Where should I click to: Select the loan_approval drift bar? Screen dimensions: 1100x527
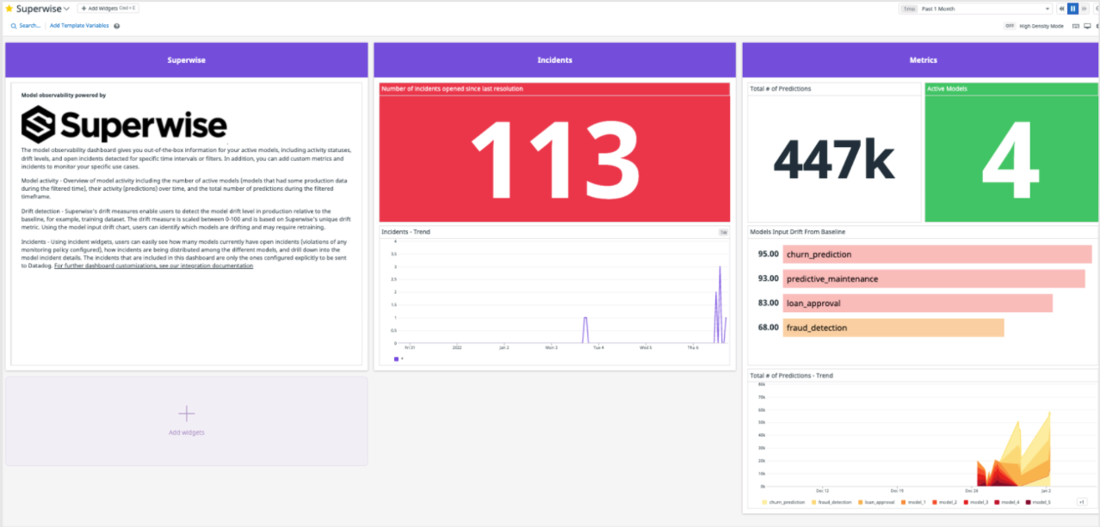(918, 303)
